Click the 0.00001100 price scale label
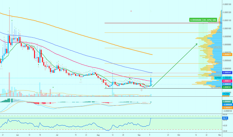 click(227, 20)
